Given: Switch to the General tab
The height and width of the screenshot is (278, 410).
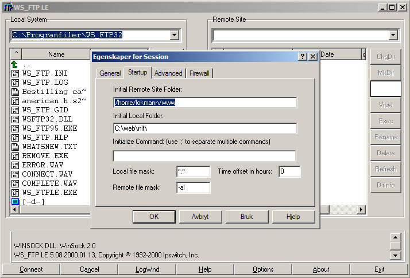Looking at the screenshot, I should click(110, 73).
